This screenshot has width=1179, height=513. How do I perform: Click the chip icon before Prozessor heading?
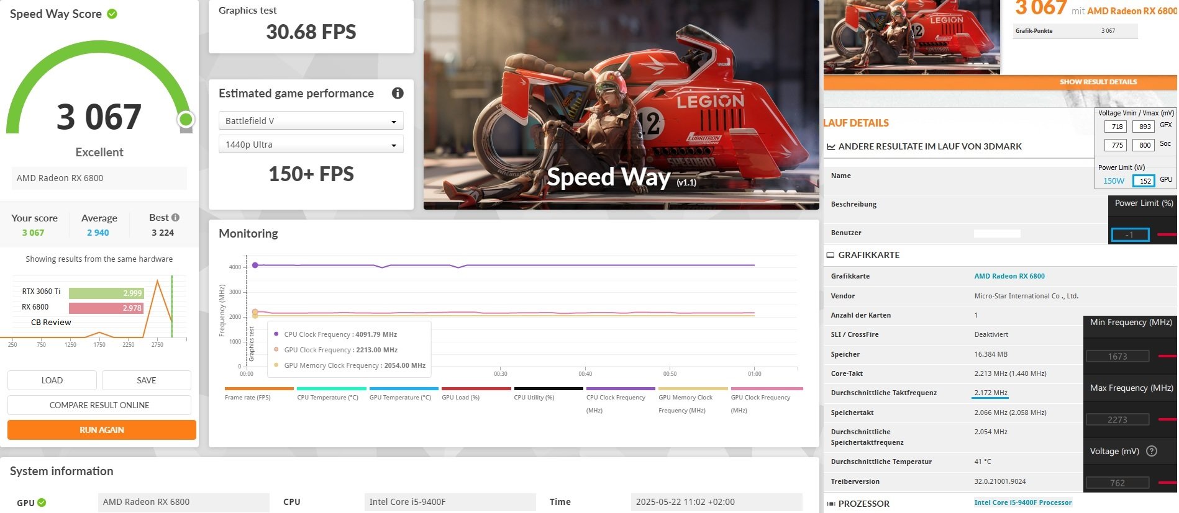pyautogui.click(x=831, y=504)
